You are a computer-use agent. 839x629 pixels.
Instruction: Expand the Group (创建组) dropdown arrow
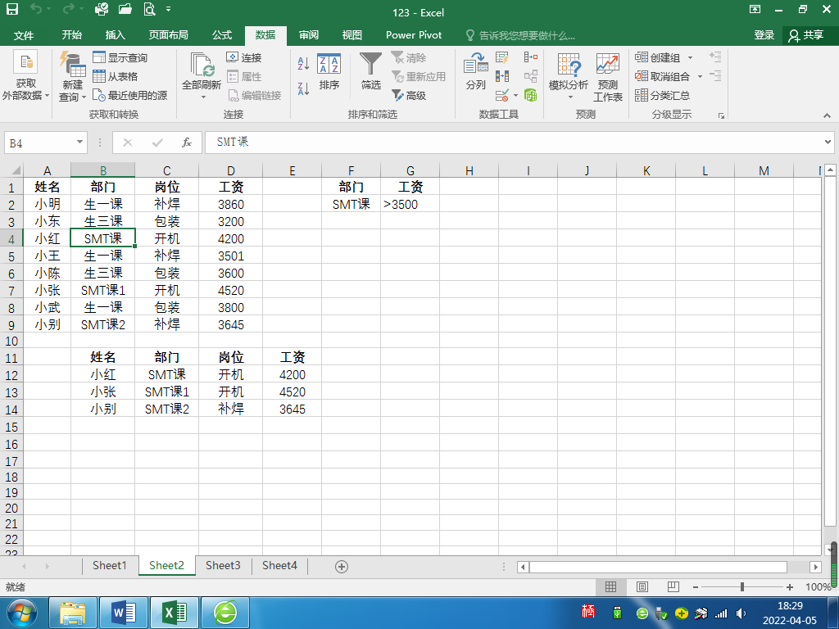[x=690, y=58]
